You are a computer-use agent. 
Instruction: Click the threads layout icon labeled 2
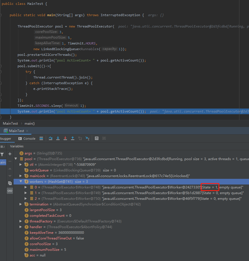coord(3,147)
